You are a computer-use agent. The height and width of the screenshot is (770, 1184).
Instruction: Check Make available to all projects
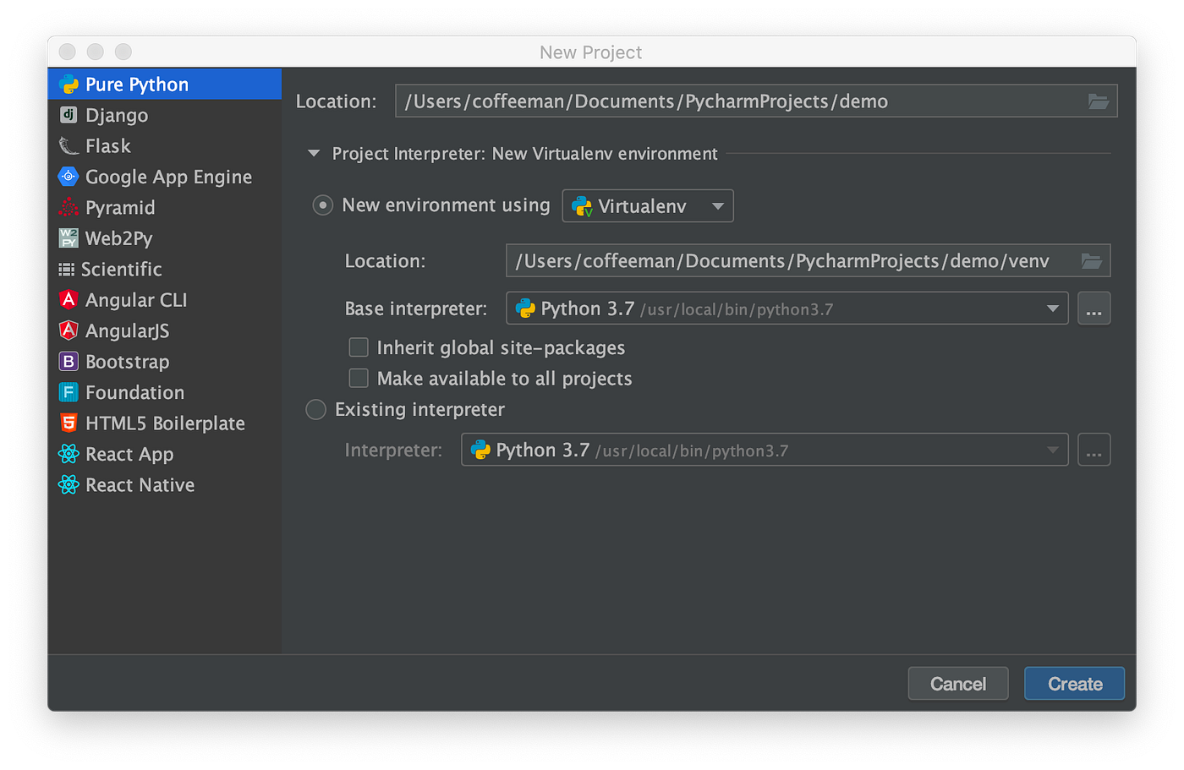pos(359,378)
